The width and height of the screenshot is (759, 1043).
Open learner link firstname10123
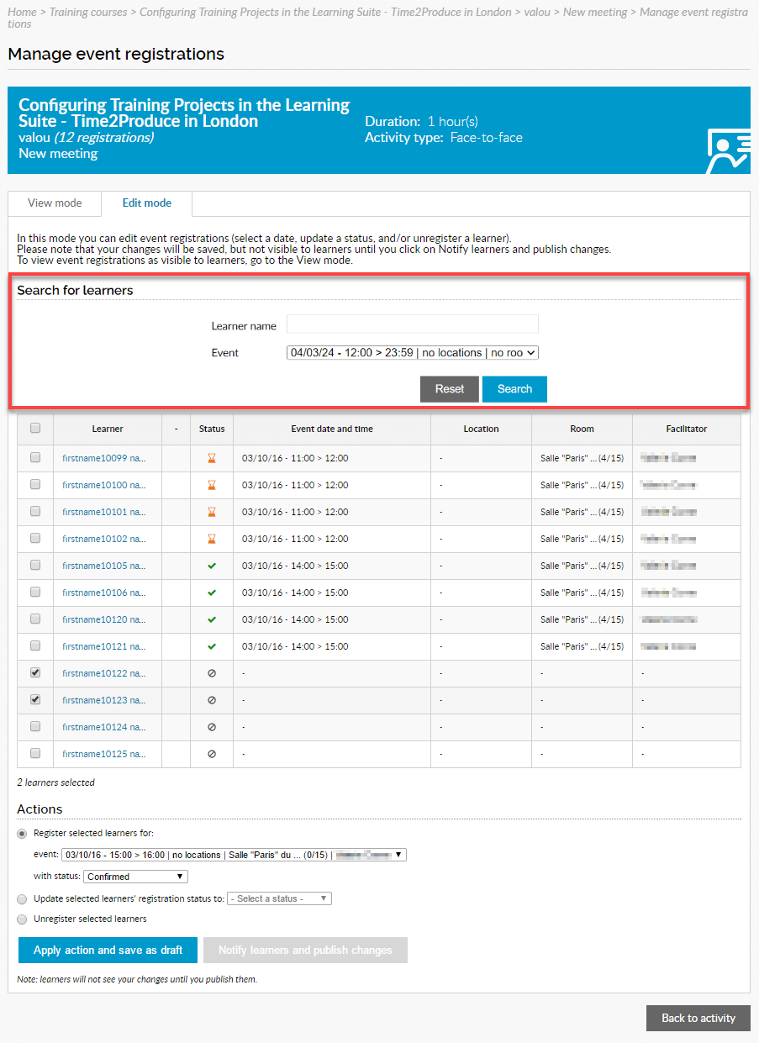(x=104, y=700)
